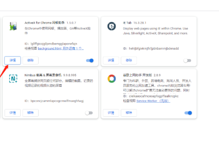Disable the 谷歌上网助手 extension toggle

pyautogui.click(x=188, y=113)
